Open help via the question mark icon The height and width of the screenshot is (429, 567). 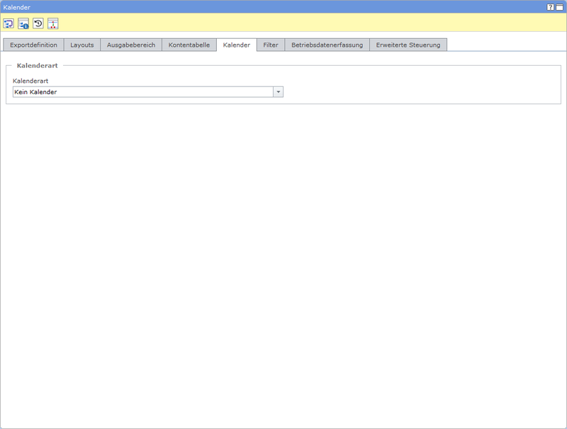(x=550, y=6)
